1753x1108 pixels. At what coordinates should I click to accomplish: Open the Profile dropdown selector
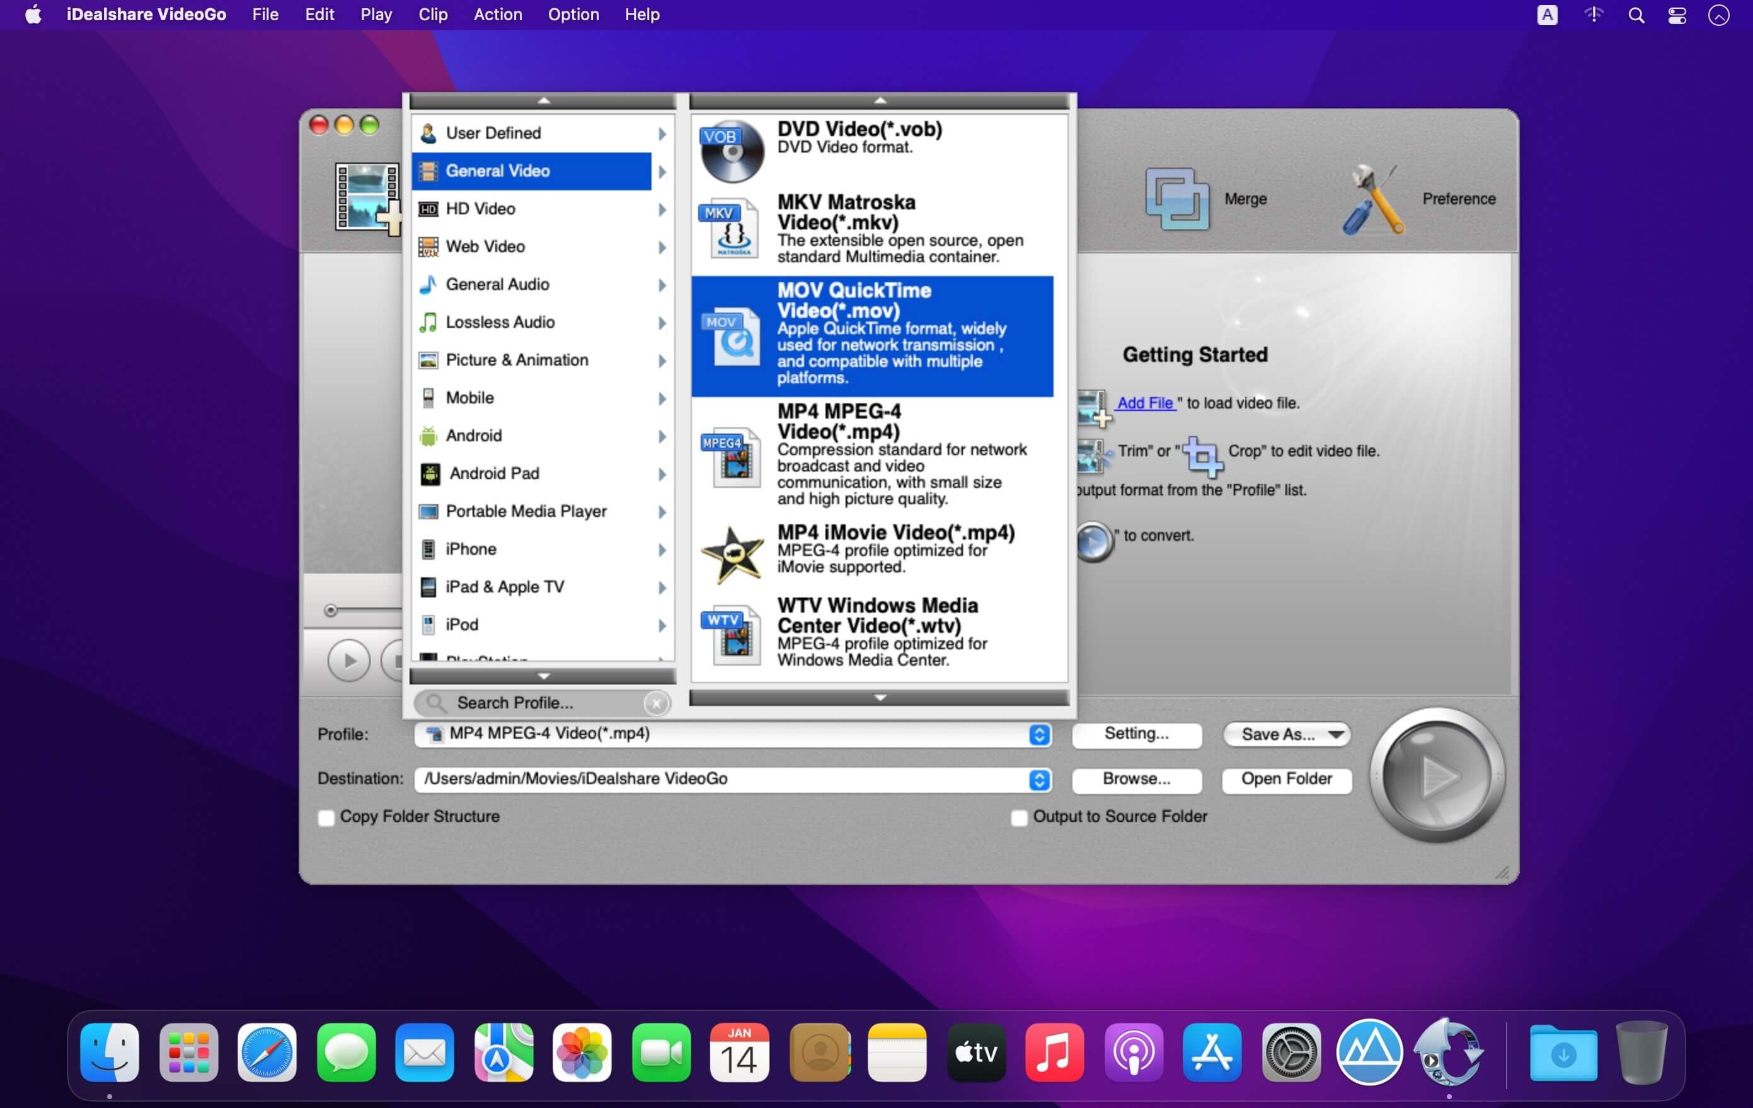[735, 733]
